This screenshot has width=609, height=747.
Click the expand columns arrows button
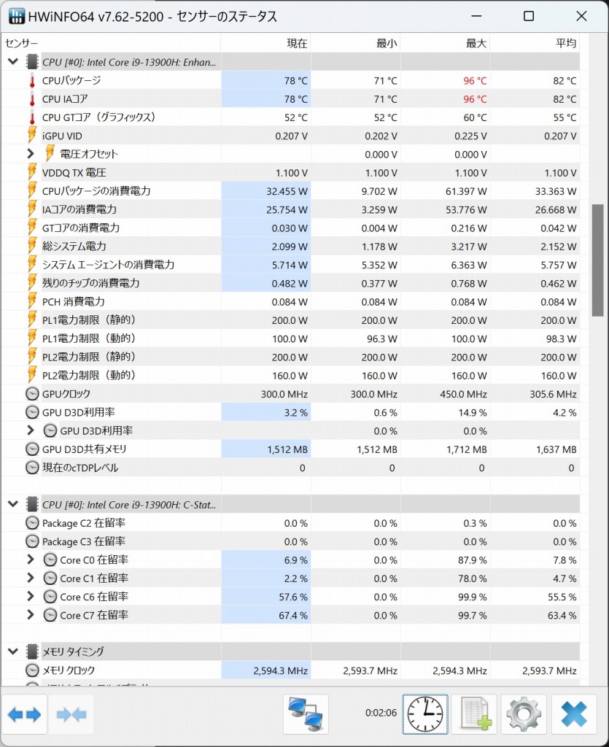25,714
